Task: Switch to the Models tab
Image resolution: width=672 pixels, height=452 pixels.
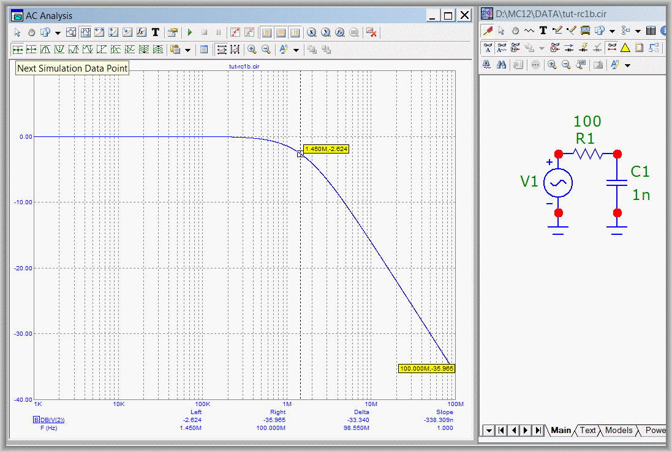Action: pyautogui.click(x=618, y=431)
